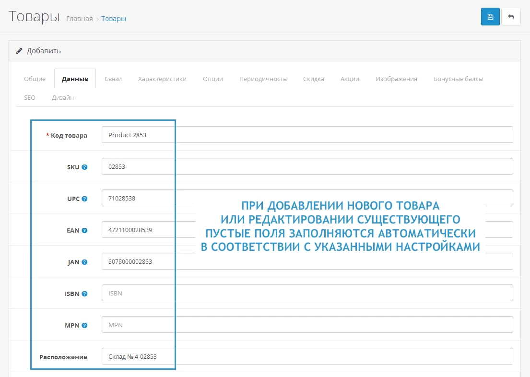Open the Связи tab
The height and width of the screenshot is (377, 530).
coord(113,79)
